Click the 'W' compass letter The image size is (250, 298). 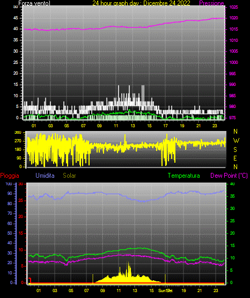coord(236,141)
